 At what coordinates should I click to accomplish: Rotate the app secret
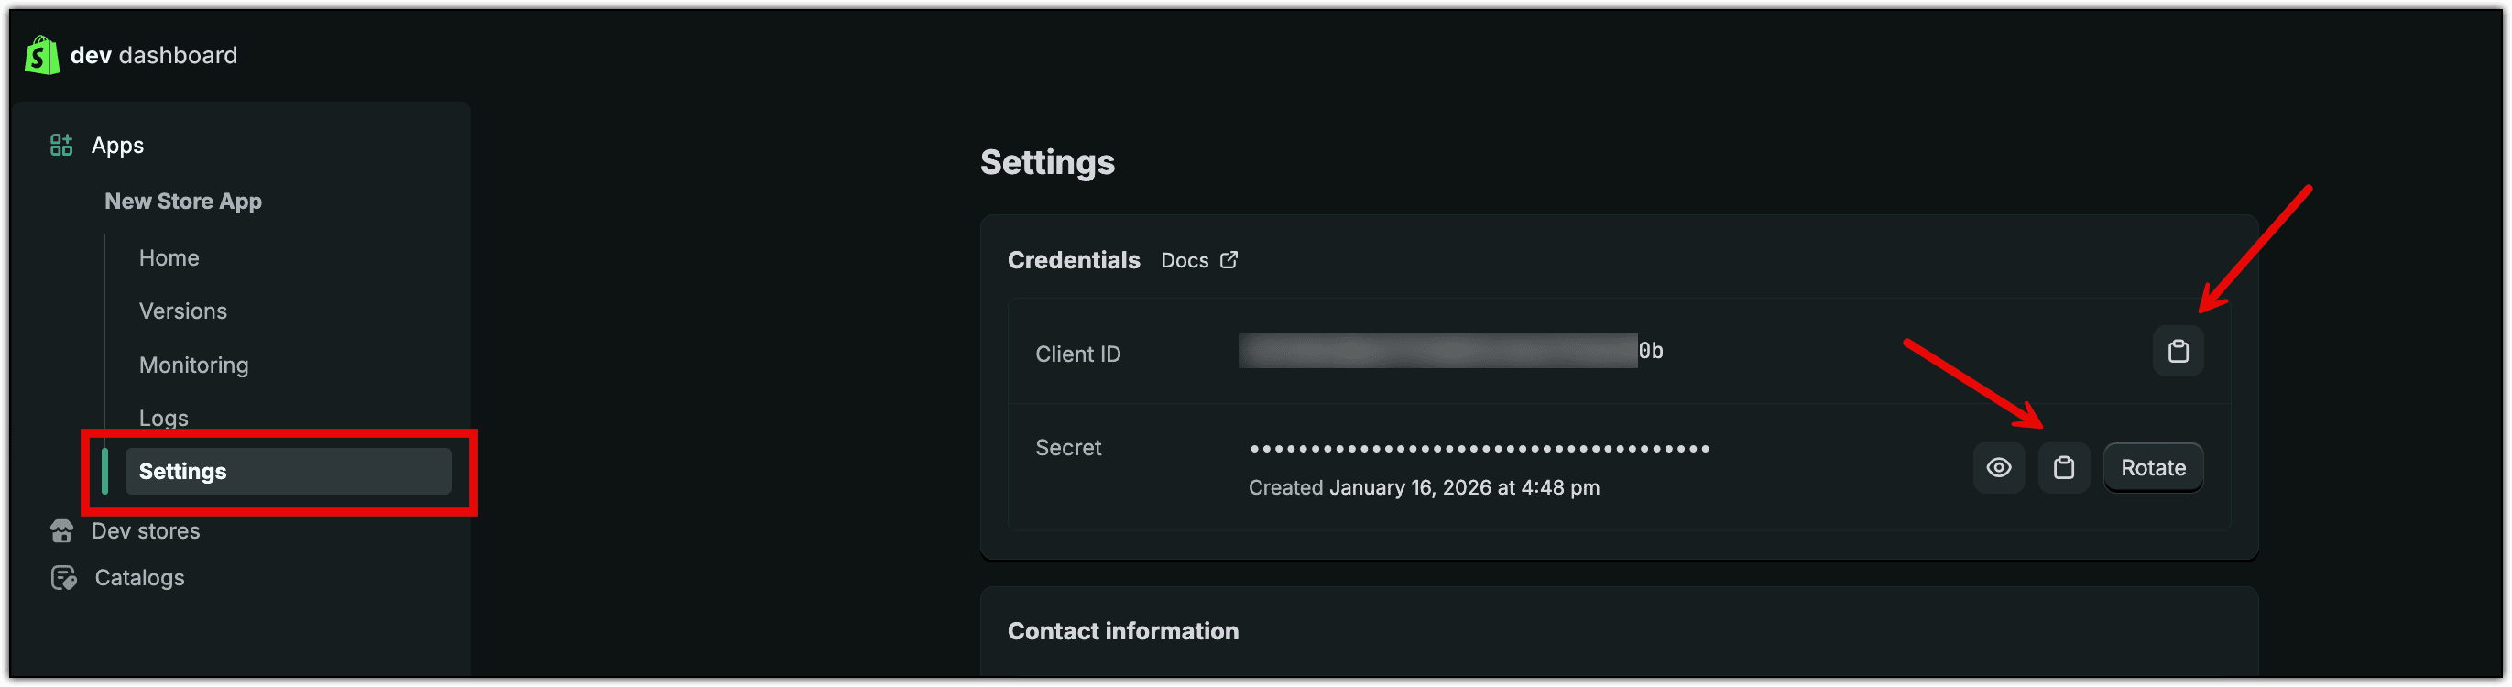click(2152, 468)
